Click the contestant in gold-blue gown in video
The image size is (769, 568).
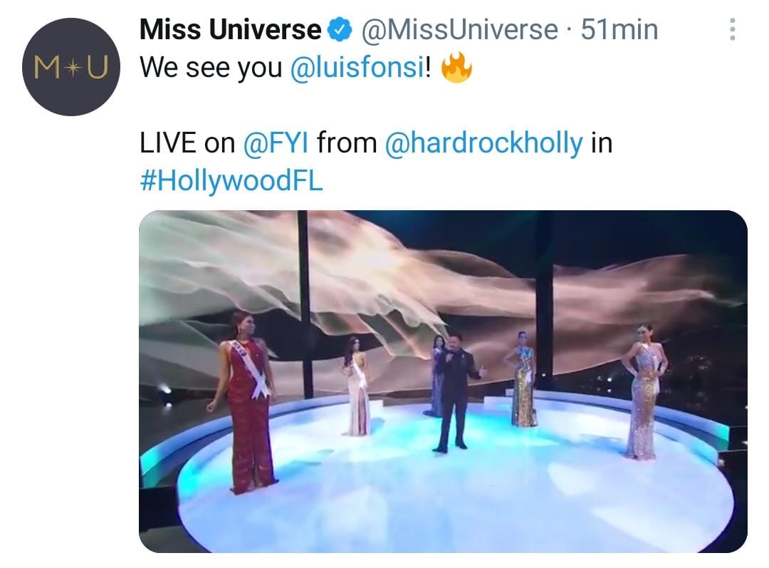[x=523, y=379]
